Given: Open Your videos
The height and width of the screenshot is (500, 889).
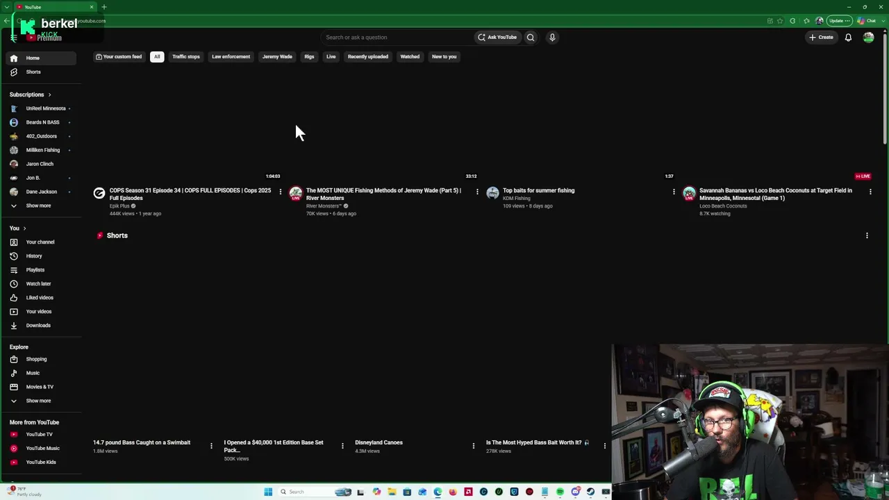Looking at the screenshot, I should point(42,312).
